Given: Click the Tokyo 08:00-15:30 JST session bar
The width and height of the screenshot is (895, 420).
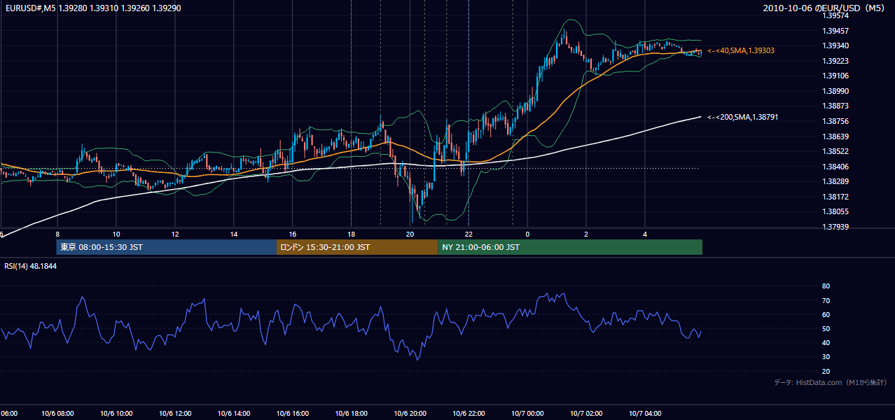Looking at the screenshot, I should pos(167,247).
